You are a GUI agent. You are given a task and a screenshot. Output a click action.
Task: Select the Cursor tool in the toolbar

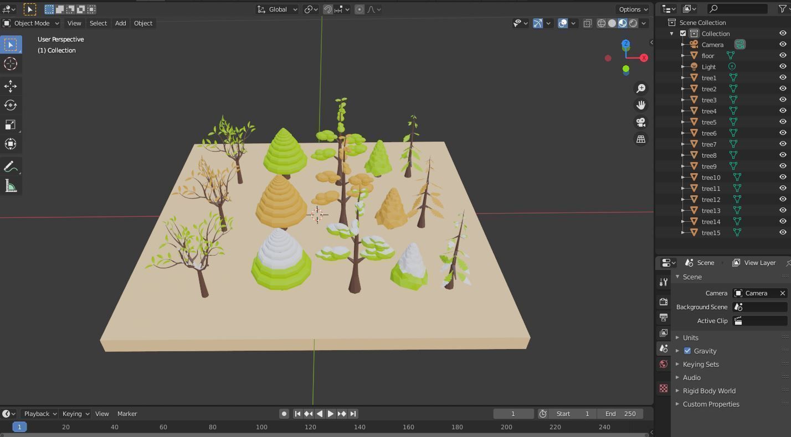11,64
